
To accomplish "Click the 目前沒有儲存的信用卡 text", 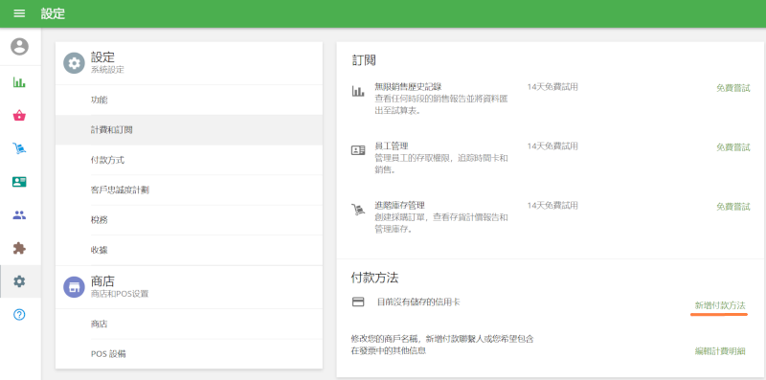I will click(418, 302).
